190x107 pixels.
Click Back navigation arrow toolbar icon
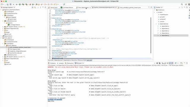coord(57,4)
